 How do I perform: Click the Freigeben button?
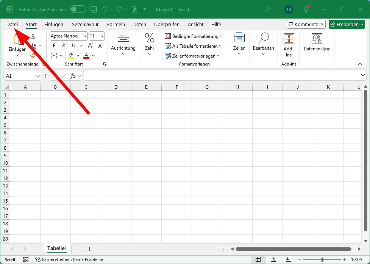(347, 24)
